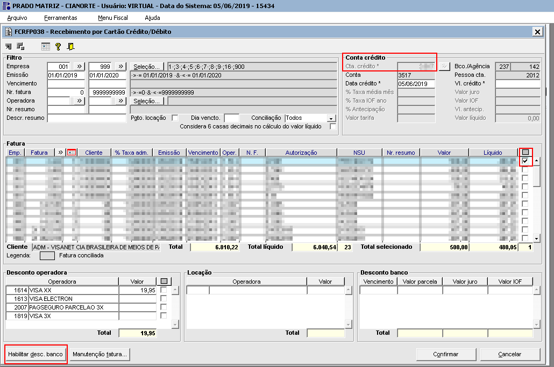The image size is (554, 367).
Task: Select the PAGSEGURO PARCELAO 3X row text
Action: coord(66,307)
